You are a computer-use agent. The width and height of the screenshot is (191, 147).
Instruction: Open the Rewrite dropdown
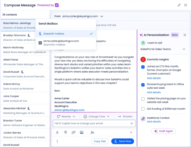tap(66, 116)
